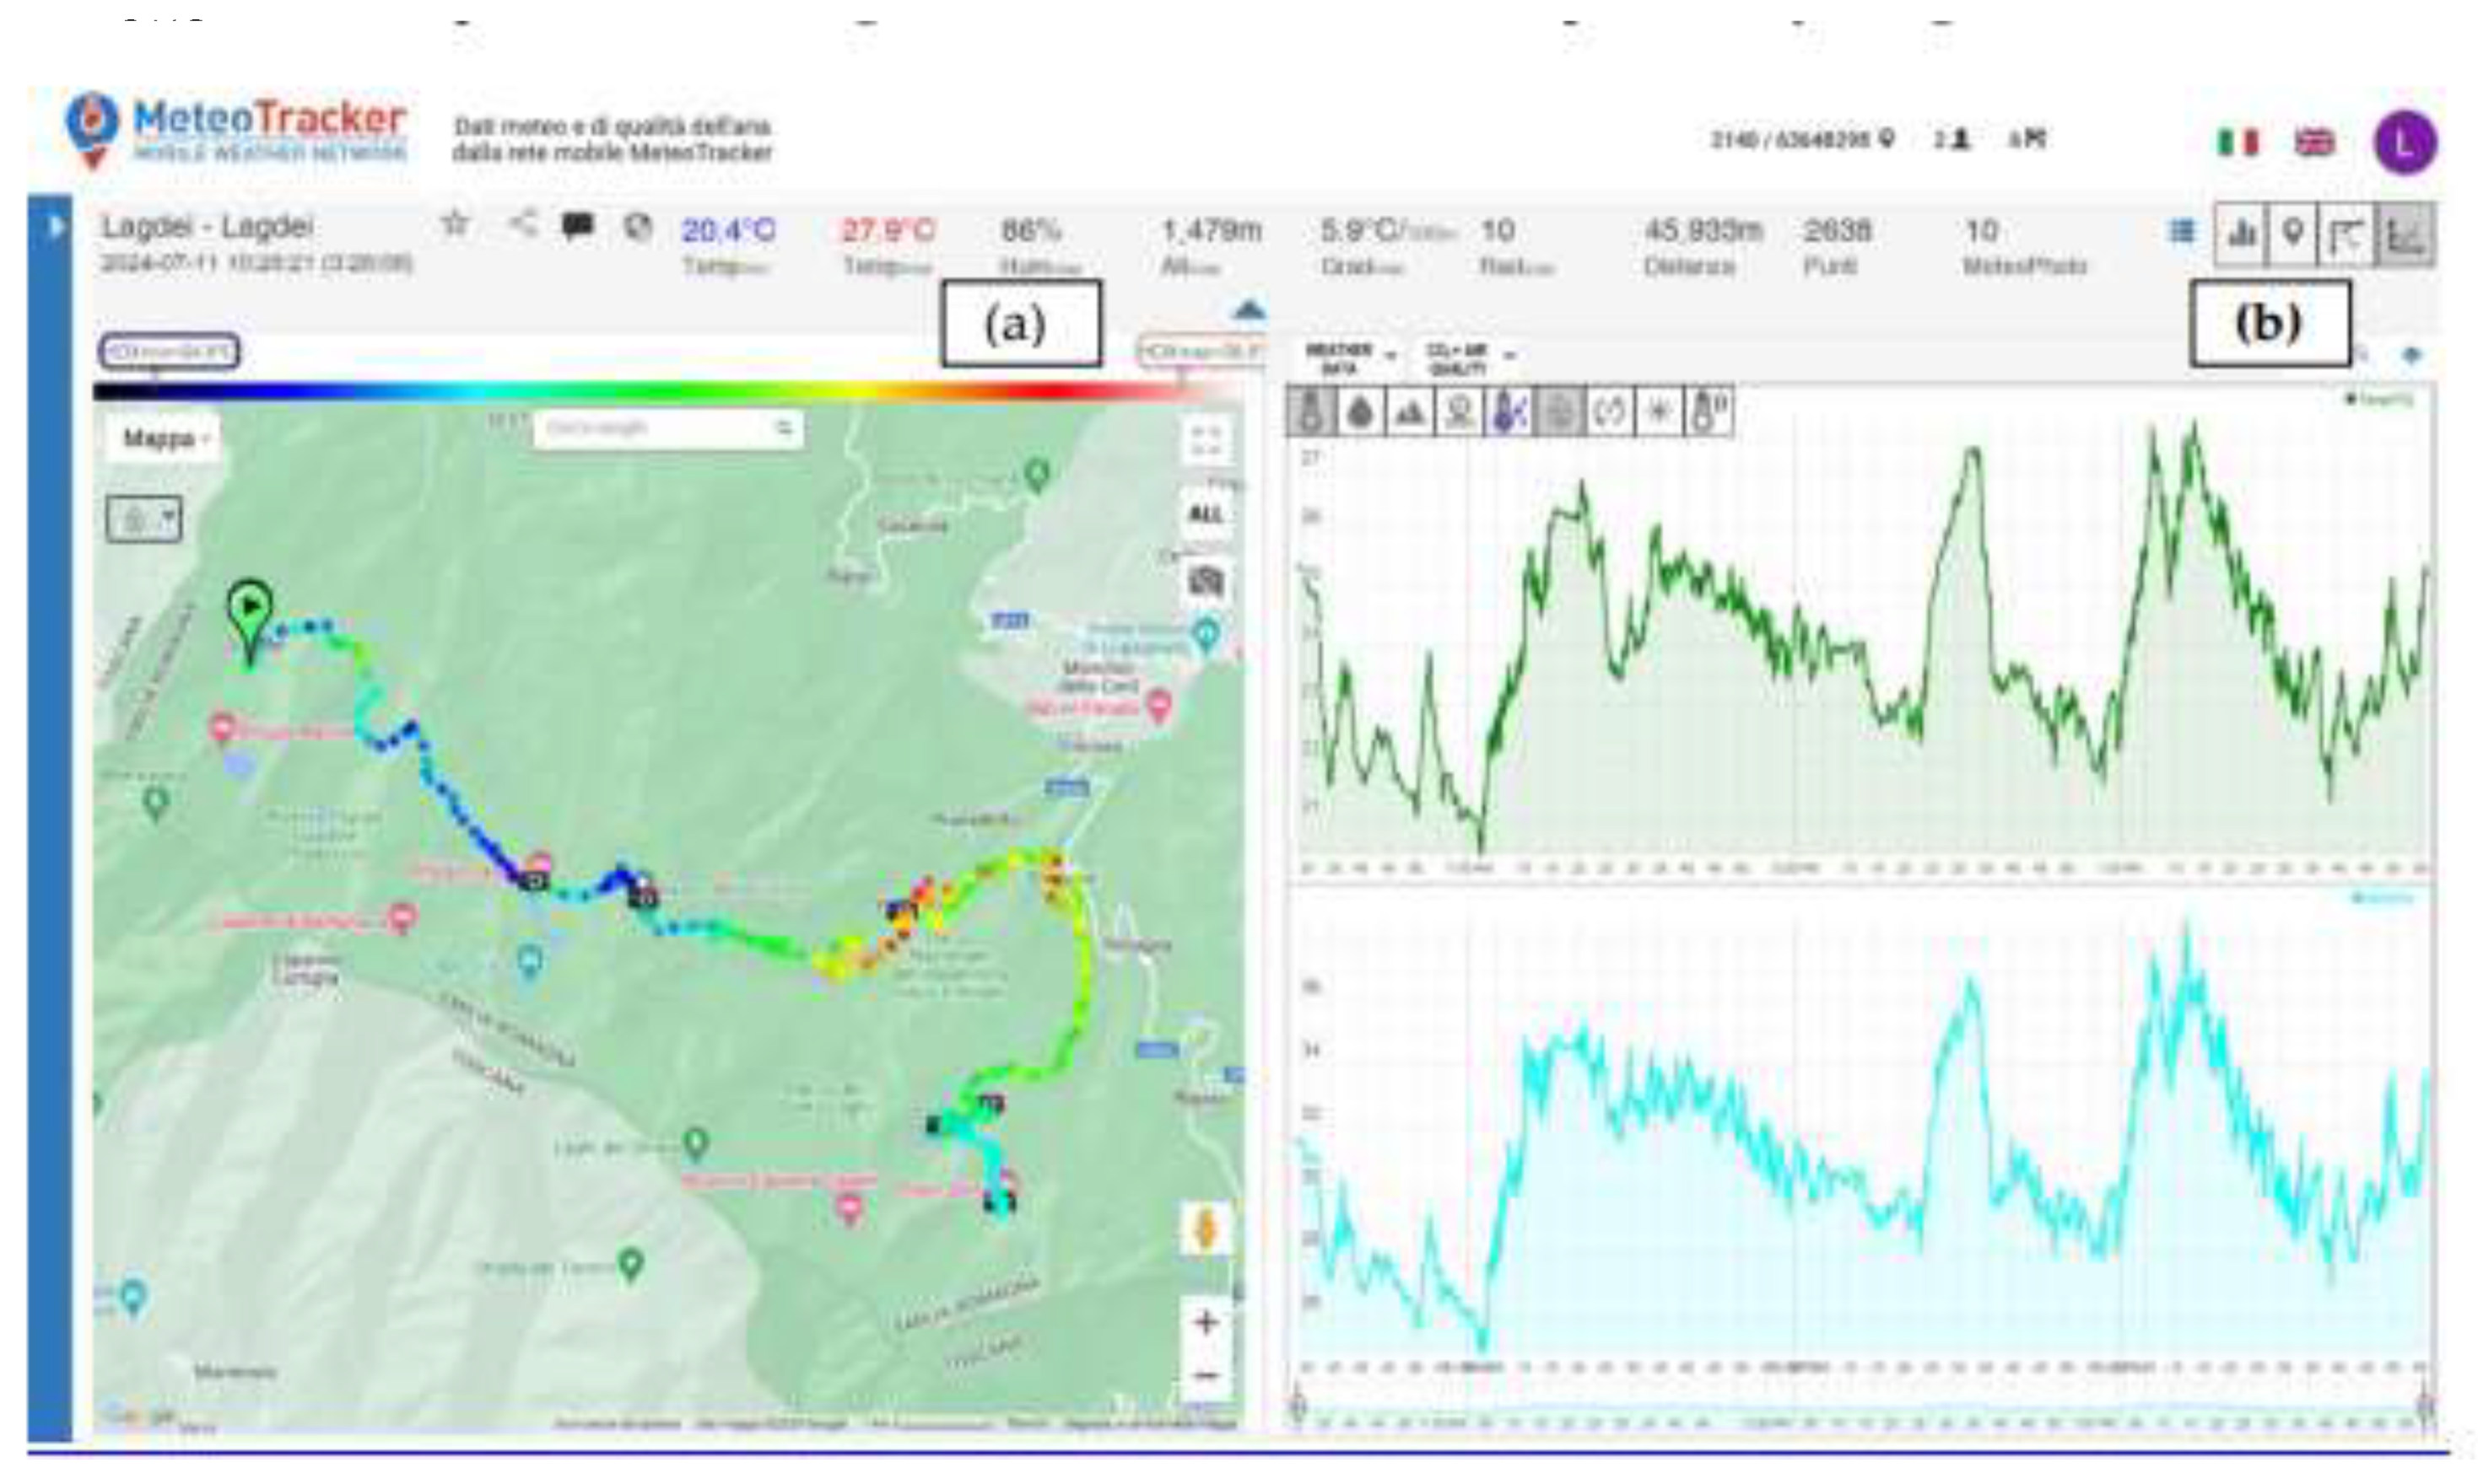
Task: Click the favorite star icon for the session
Action: [x=456, y=224]
